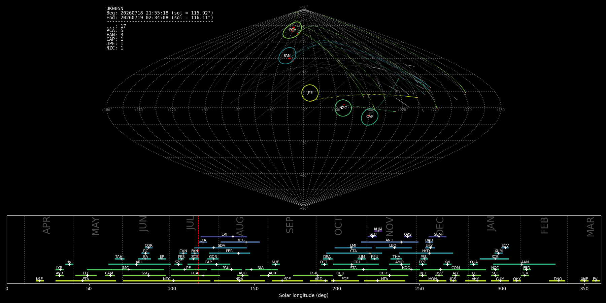Click the LEO shower label
This screenshot has height=303, width=606.
[393, 246]
